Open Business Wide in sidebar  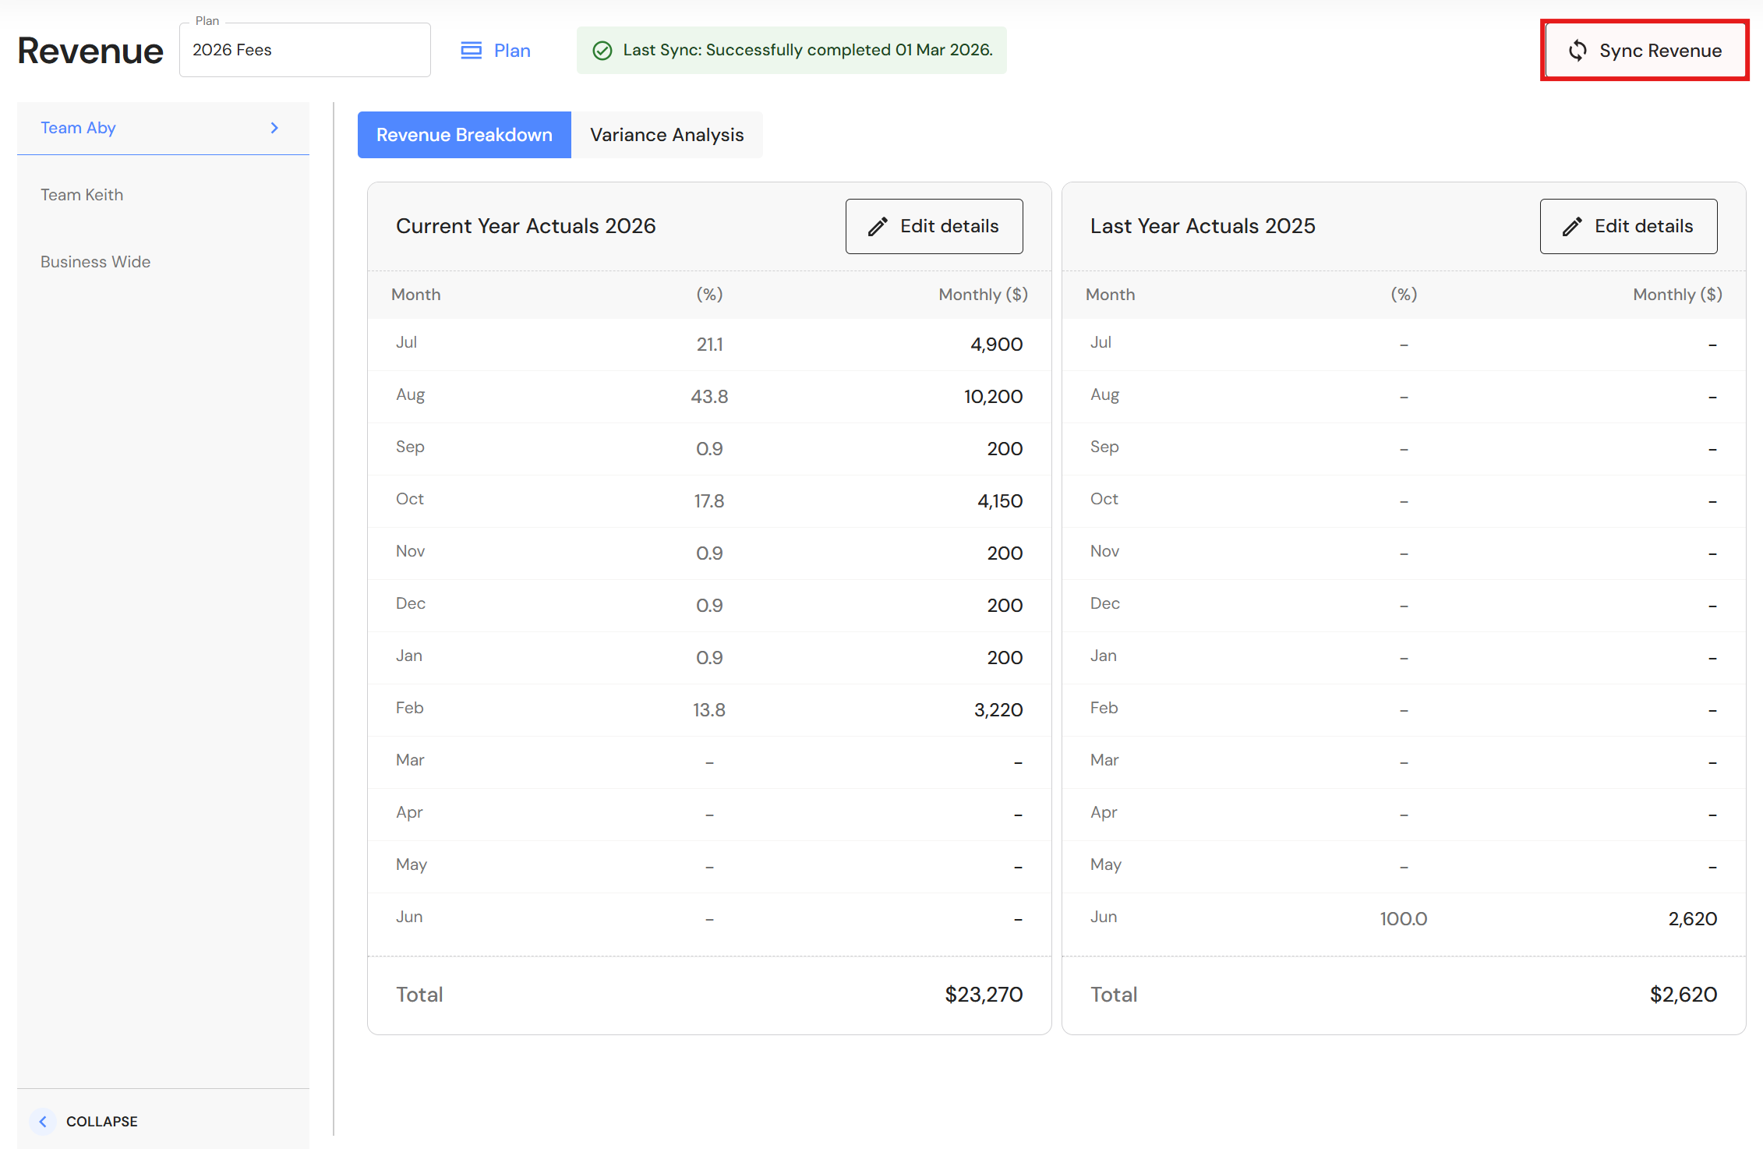click(x=95, y=262)
